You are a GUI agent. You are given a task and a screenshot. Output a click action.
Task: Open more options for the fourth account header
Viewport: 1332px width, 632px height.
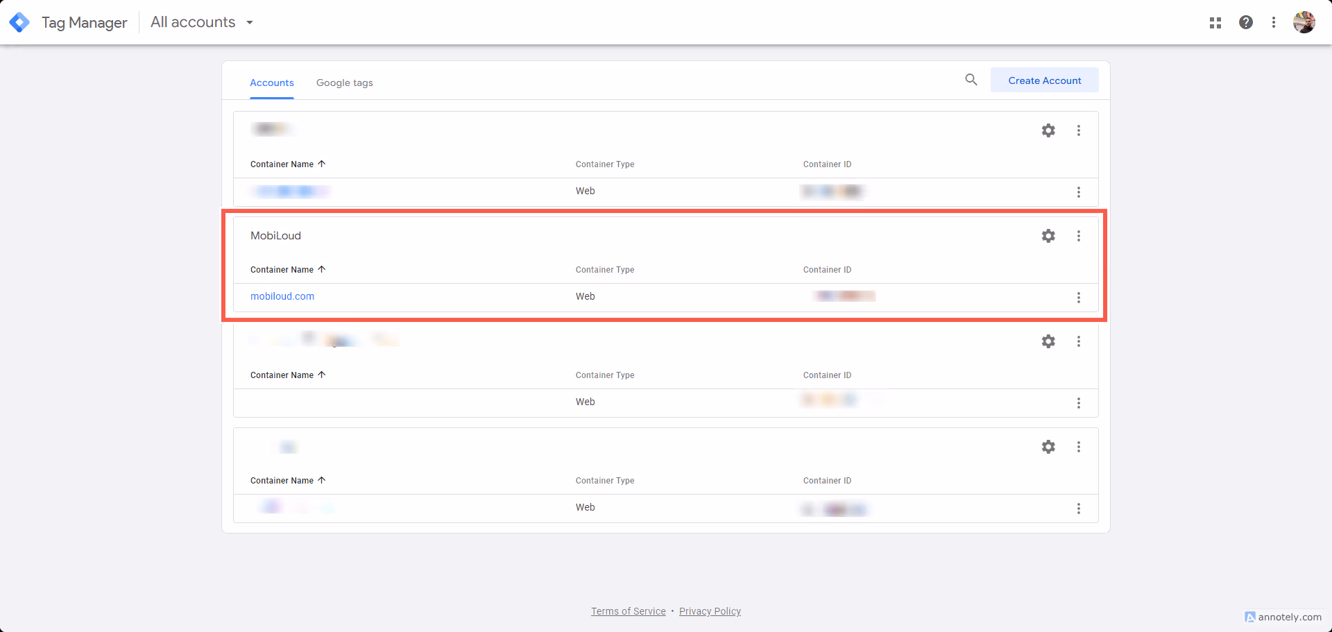(x=1079, y=447)
